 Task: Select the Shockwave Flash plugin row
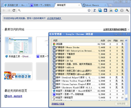point(88,88)
